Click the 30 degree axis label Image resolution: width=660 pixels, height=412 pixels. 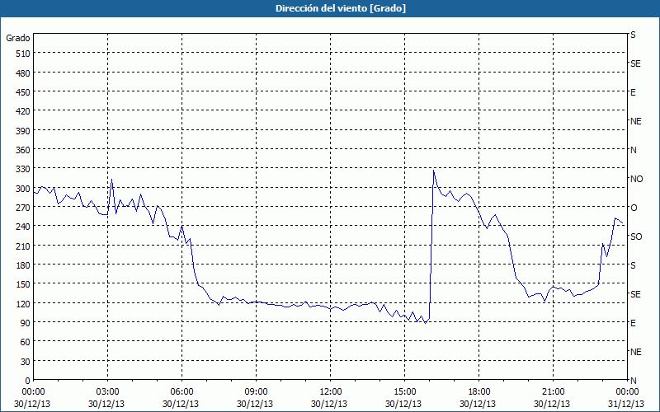(x=26, y=362)
